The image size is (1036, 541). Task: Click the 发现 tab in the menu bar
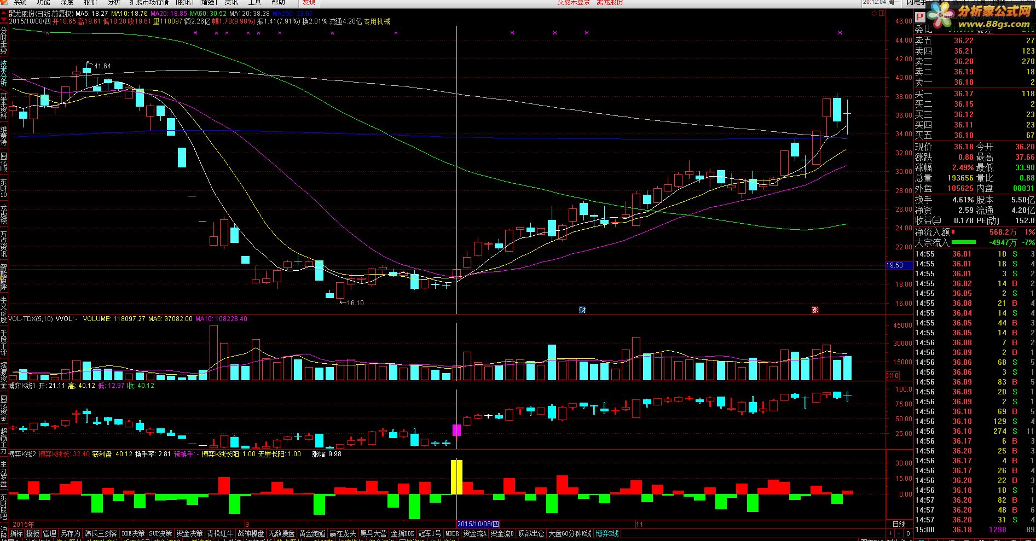308,3
